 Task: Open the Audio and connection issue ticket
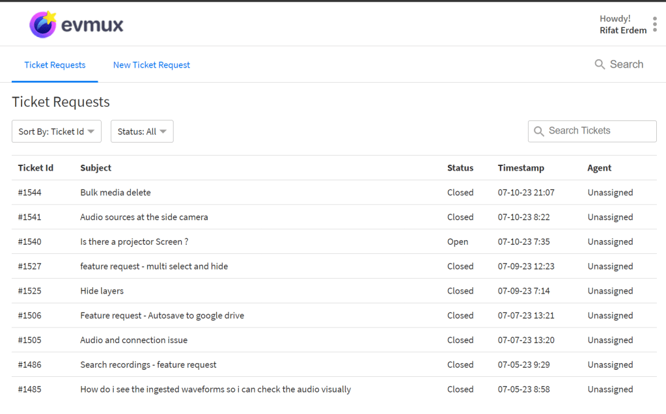tap(134, 340)
